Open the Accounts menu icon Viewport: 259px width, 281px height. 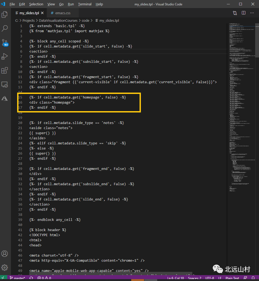pos(5,254)
